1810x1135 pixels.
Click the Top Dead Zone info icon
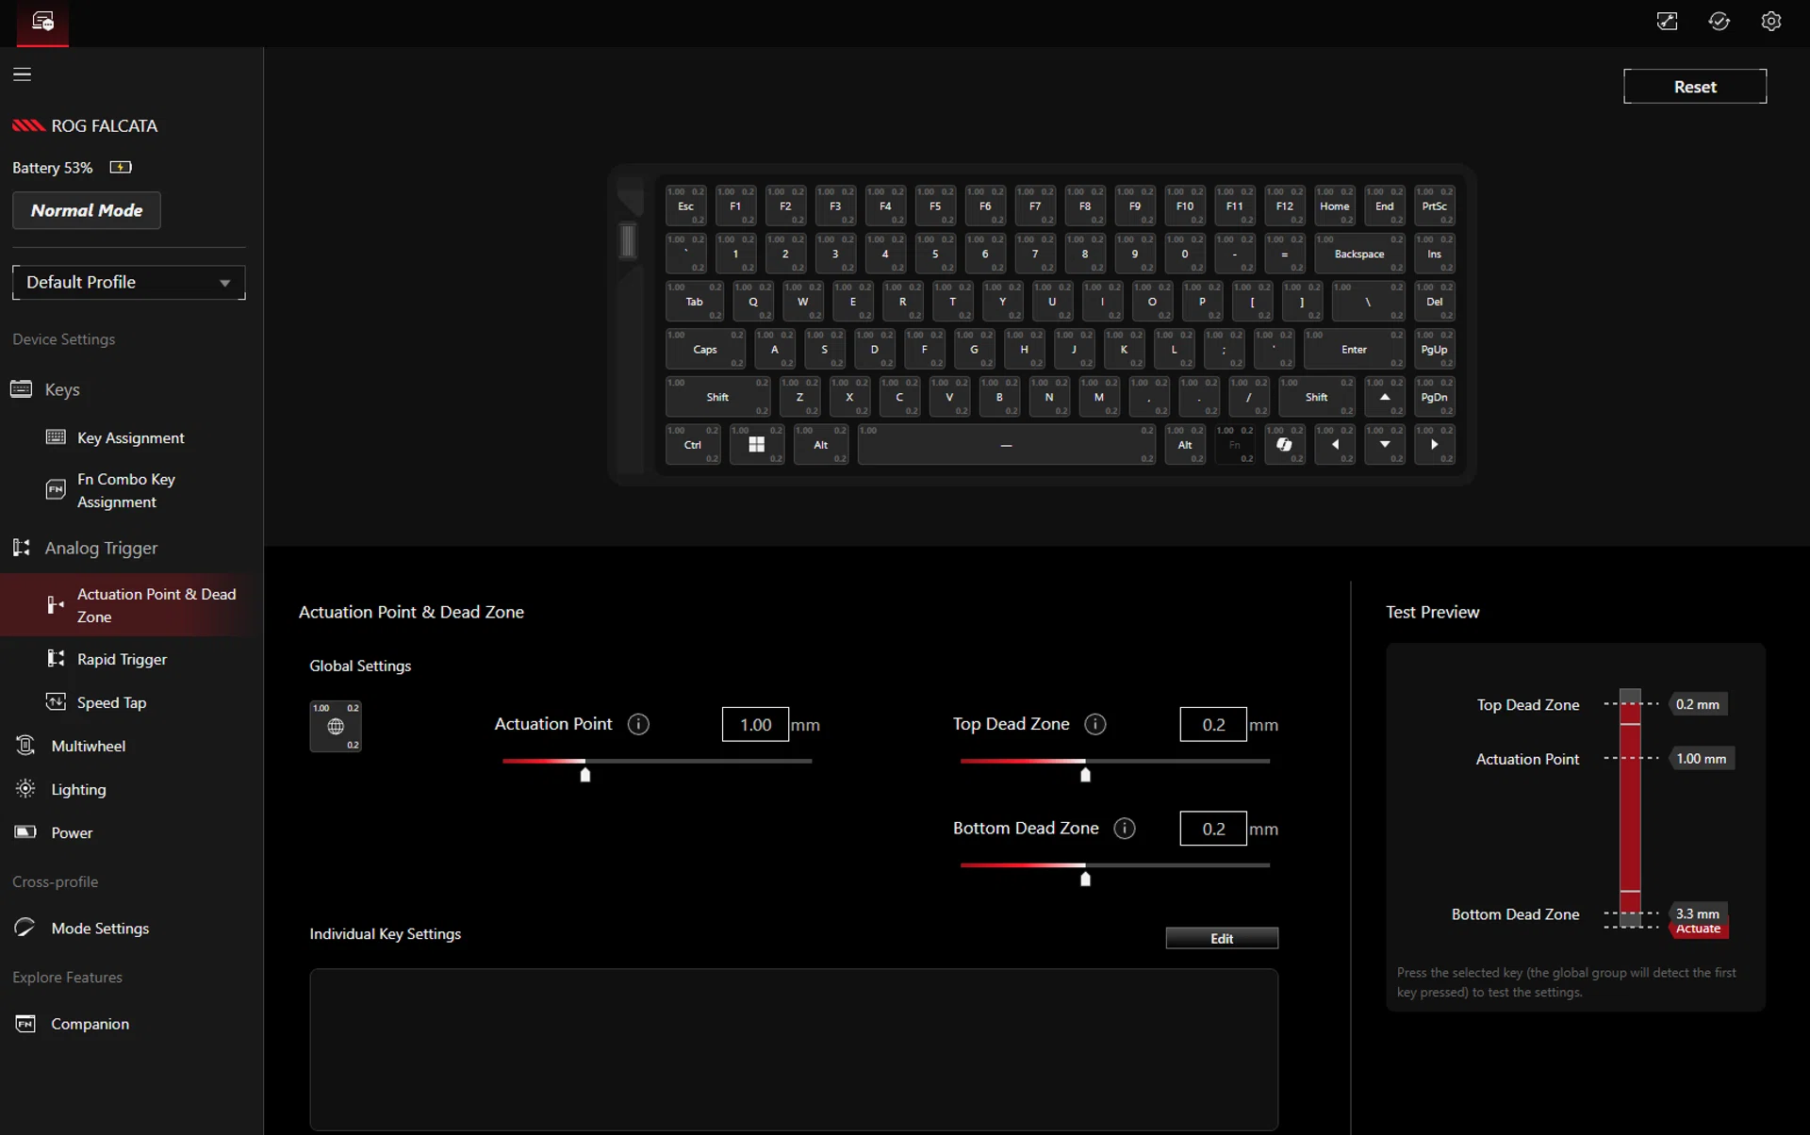pos(1094,724)
